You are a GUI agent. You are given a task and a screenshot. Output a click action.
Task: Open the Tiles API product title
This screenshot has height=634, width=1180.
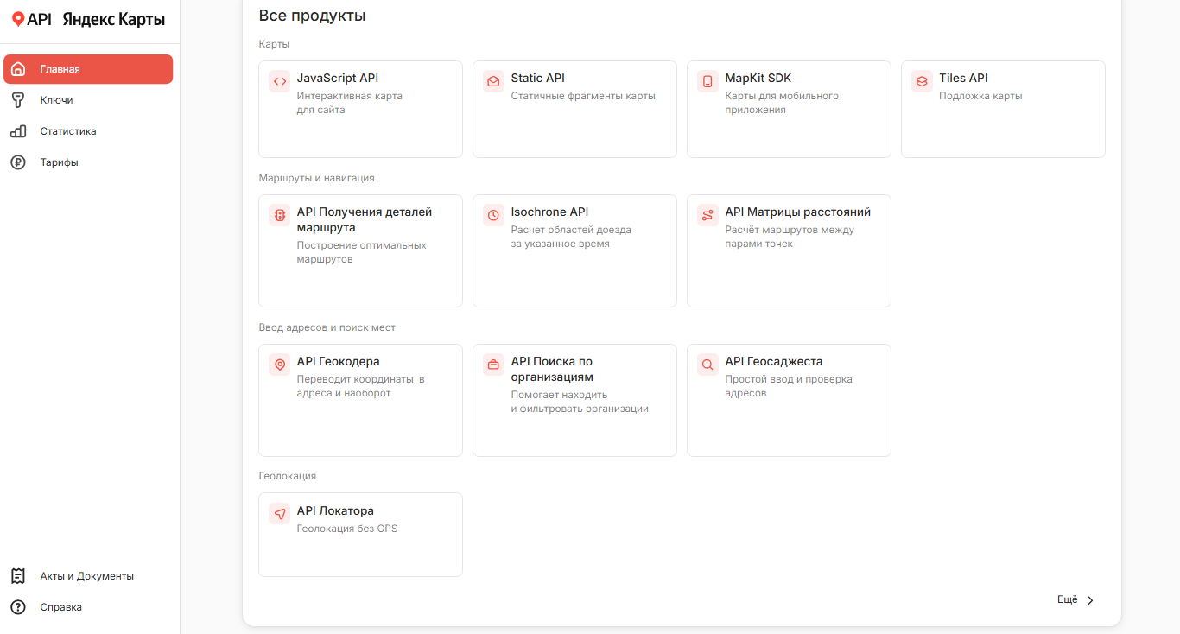point(963,78)
